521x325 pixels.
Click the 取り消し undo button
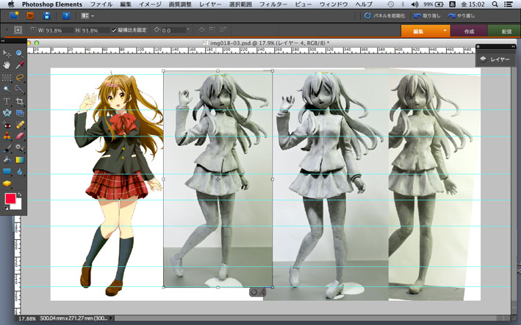tap(427, 15)
